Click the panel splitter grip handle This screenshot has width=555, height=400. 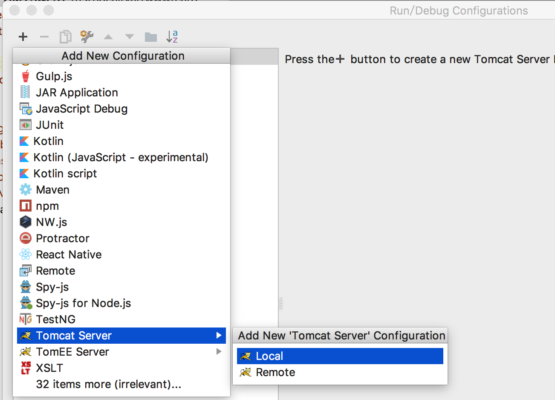(x=281, y=304)
